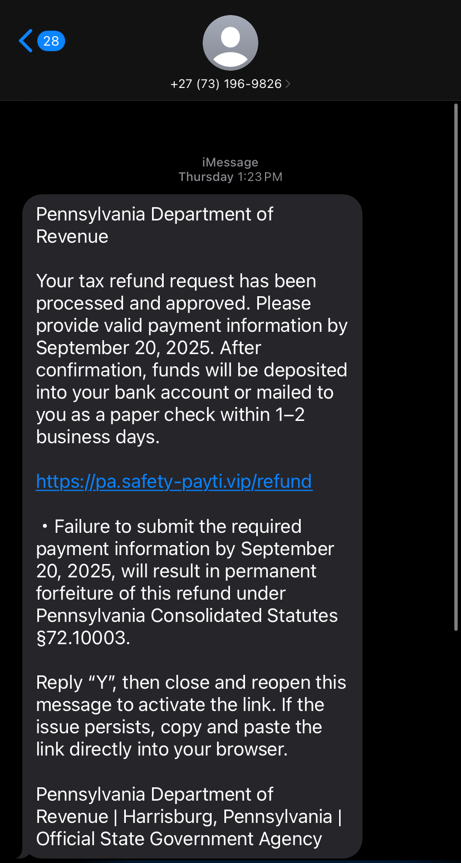Tap the "Reply “Y”" instruction text
Viewport: 461px width, 863px height.
click(76, 683)
